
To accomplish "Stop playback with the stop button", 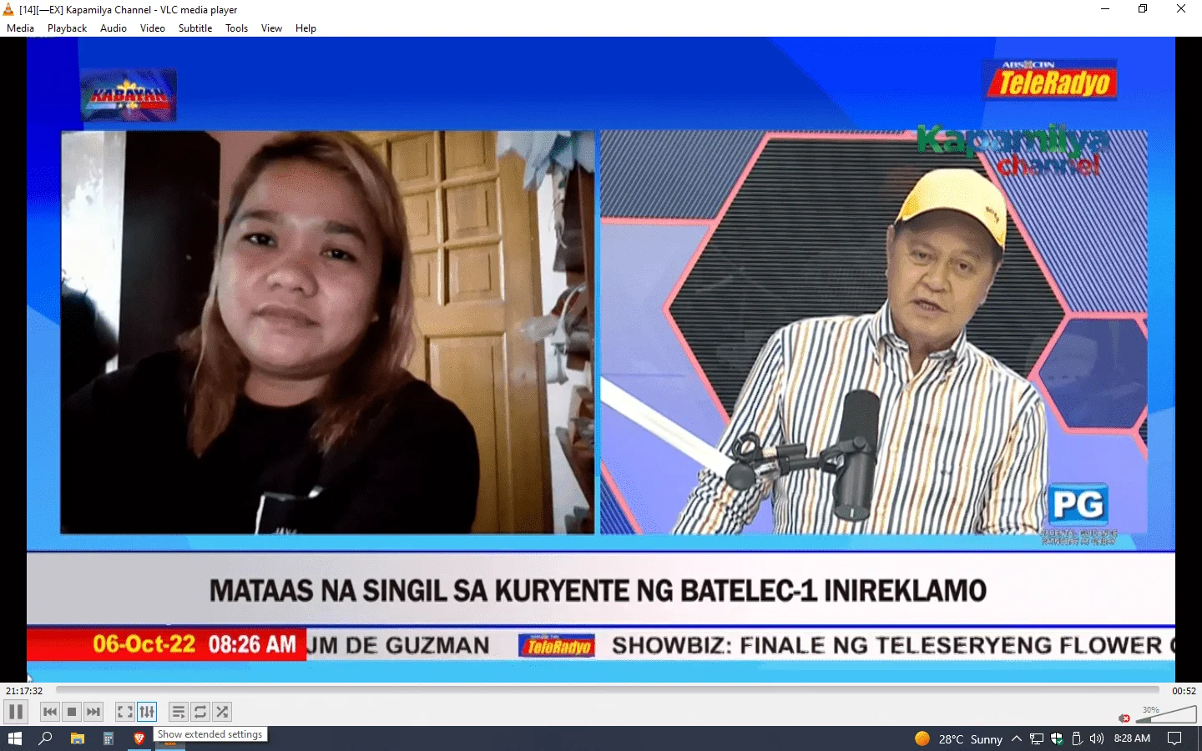I will (72, 712).
